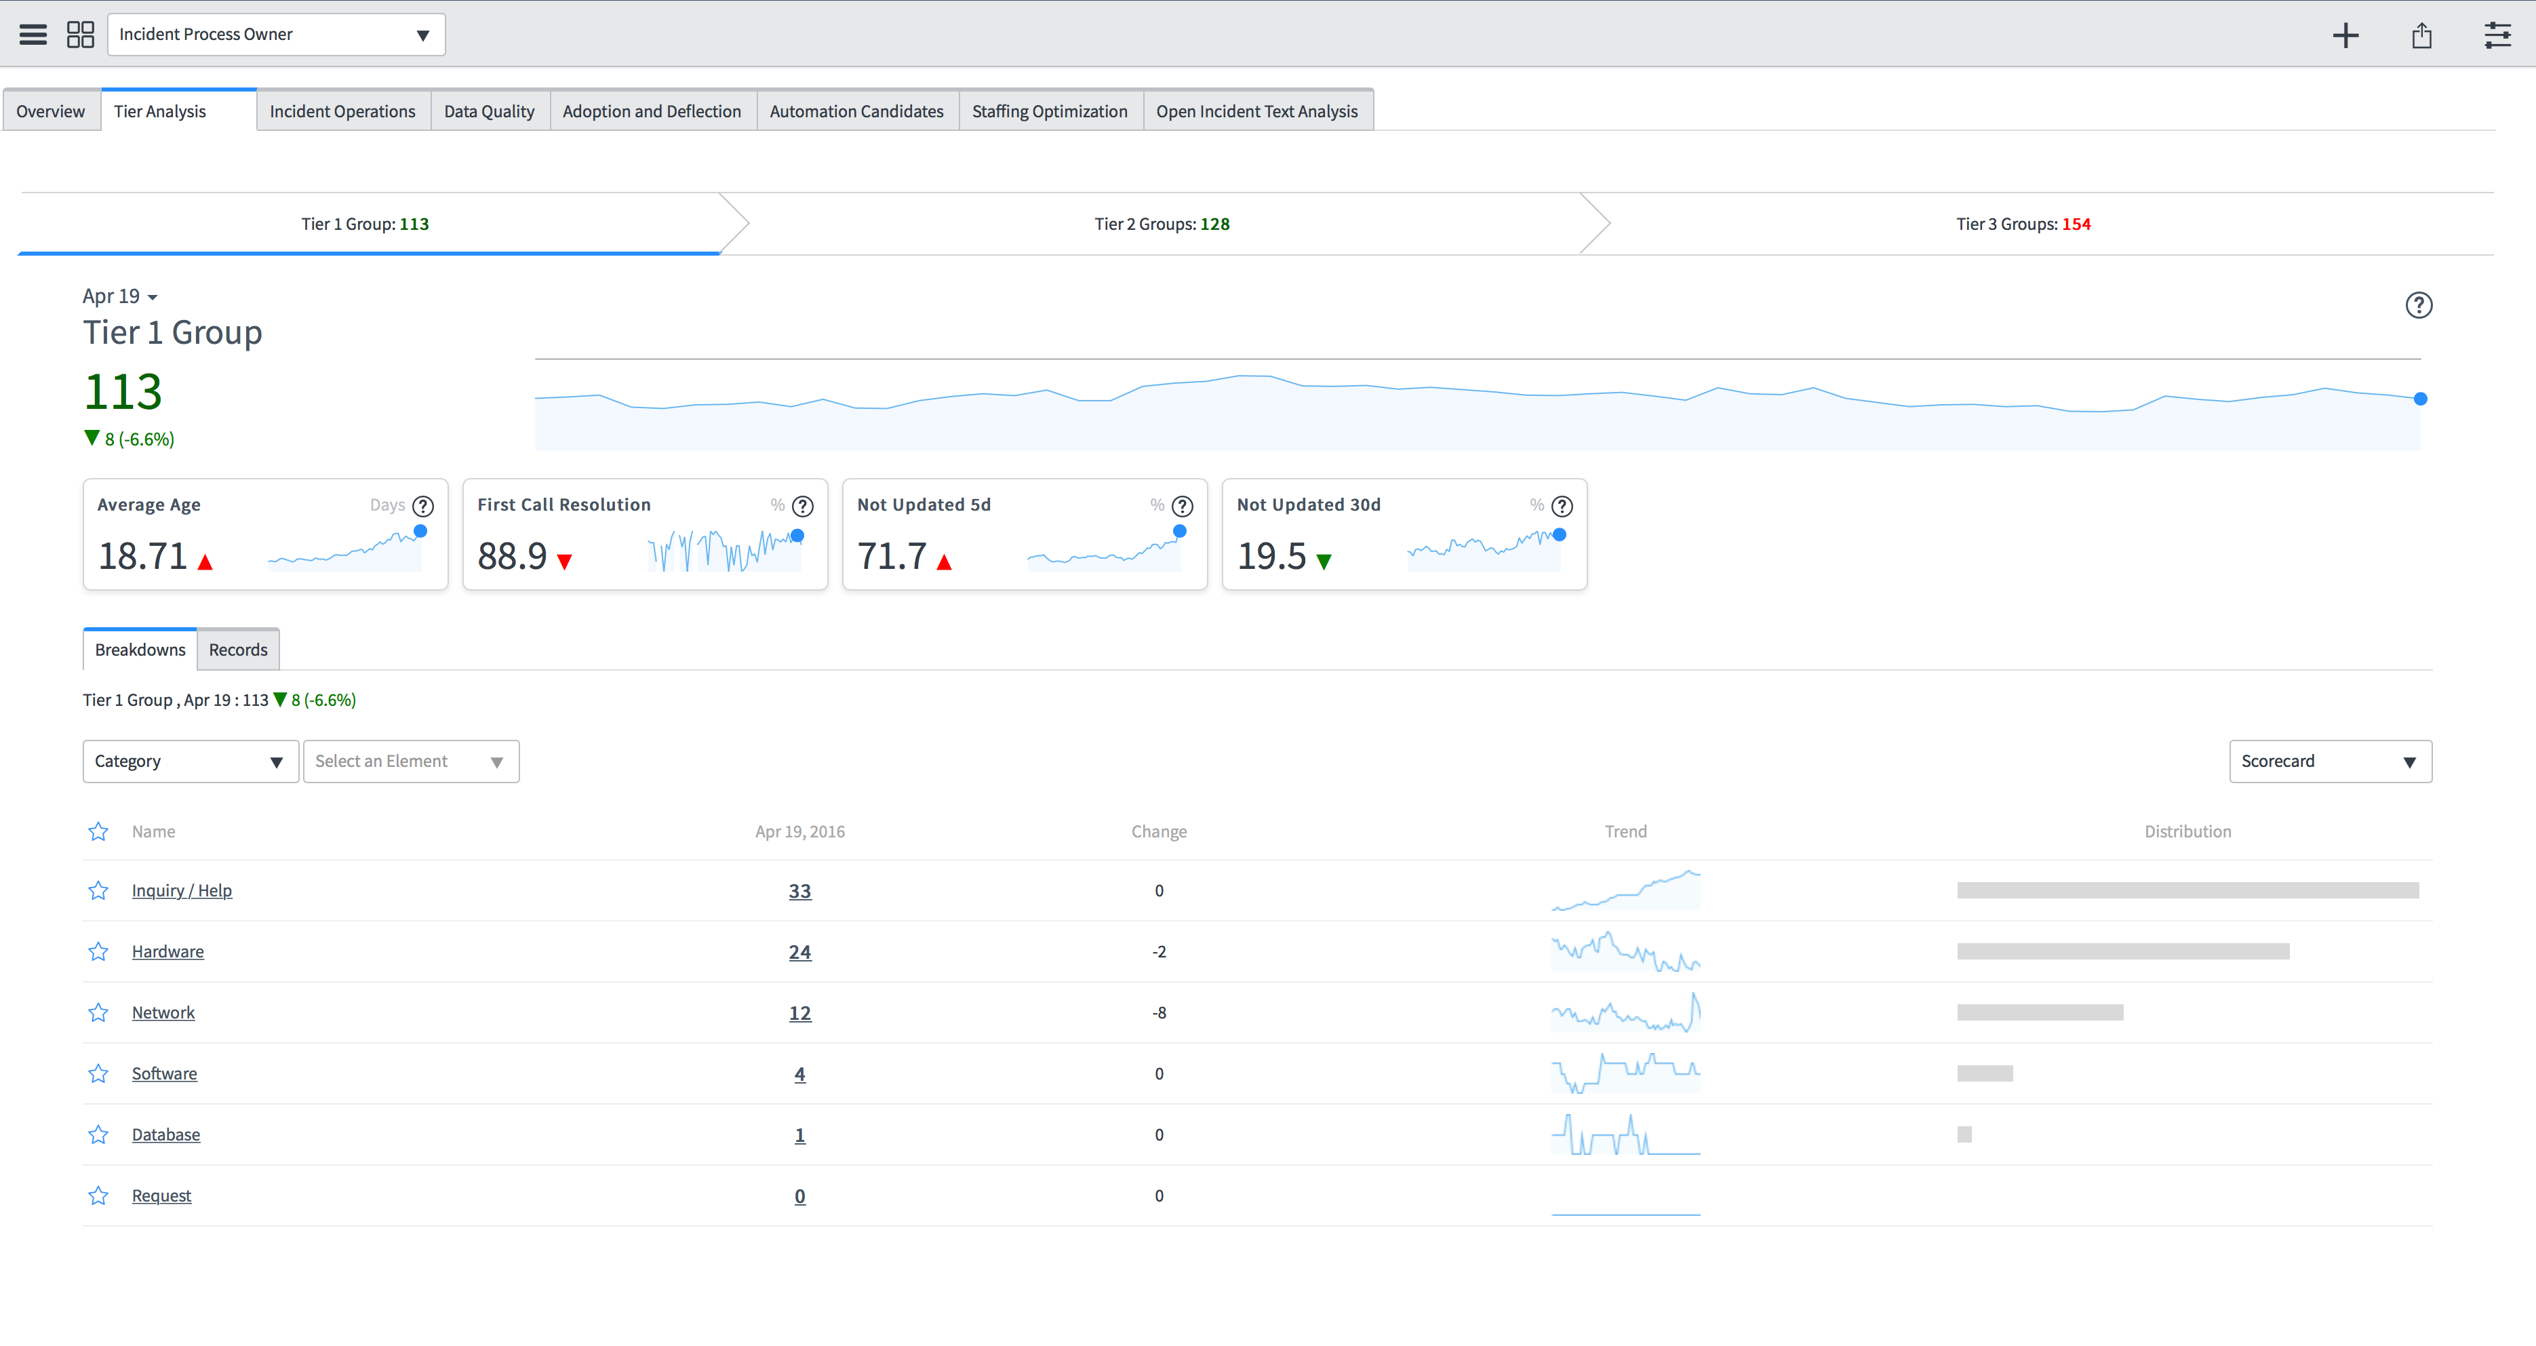This screenshot has height=1346, width=2536.
Task: Favorite the Hardware row star
Action: click(x=98, y=951)
